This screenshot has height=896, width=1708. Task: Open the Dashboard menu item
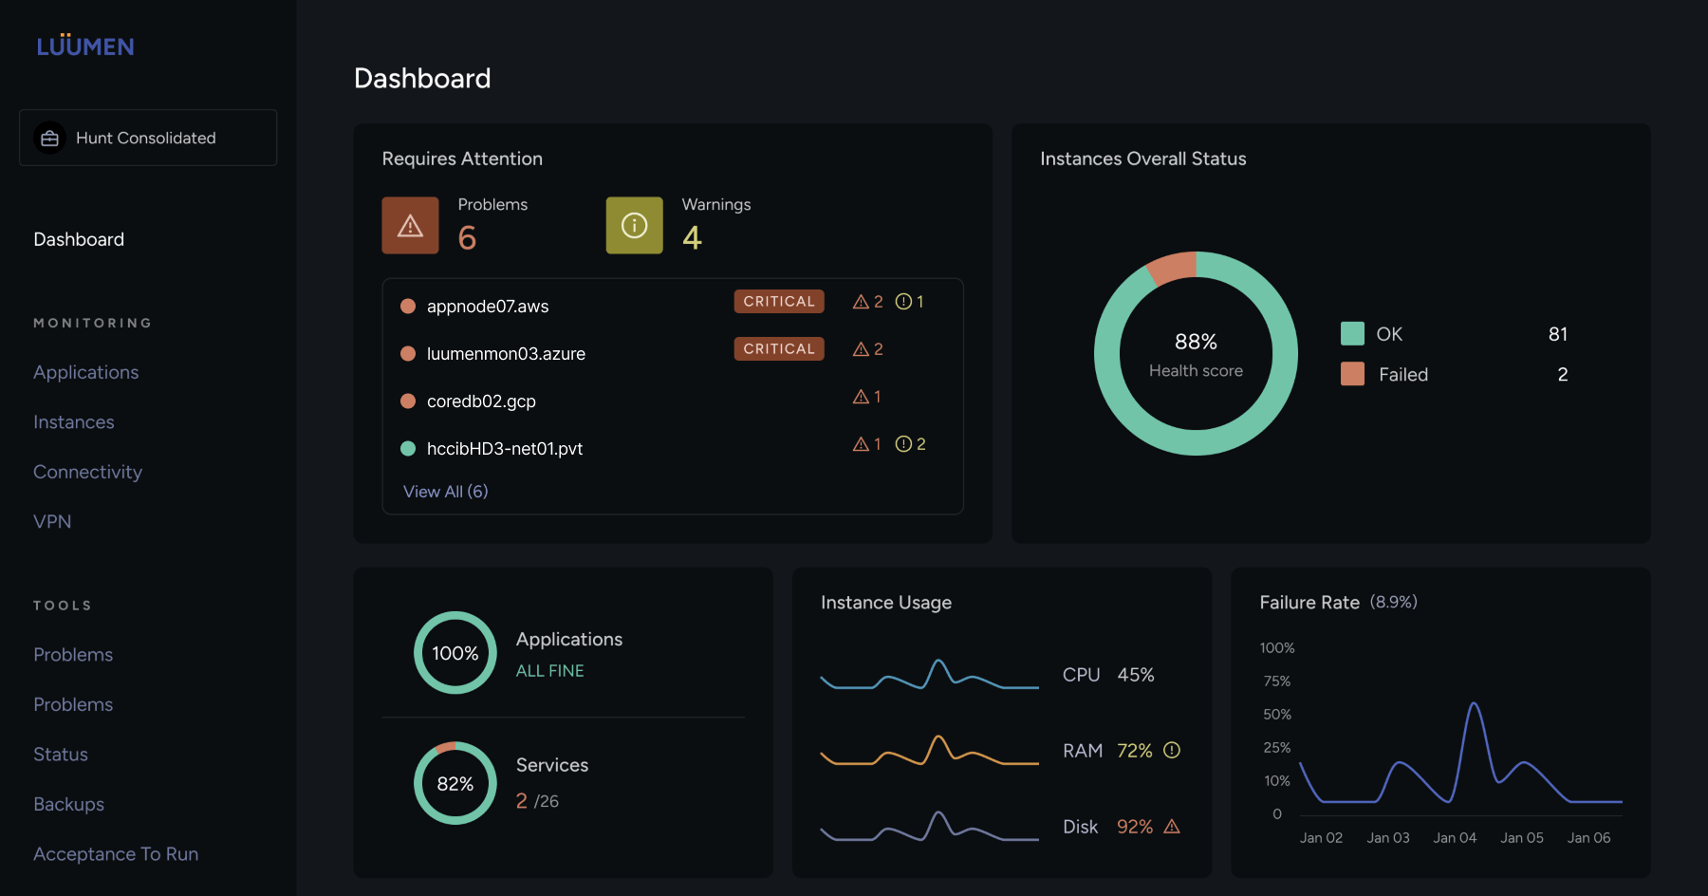(79, 240)
